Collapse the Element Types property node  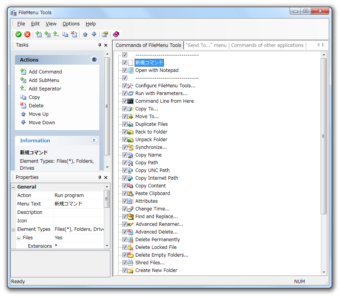[x=13, y=230]
